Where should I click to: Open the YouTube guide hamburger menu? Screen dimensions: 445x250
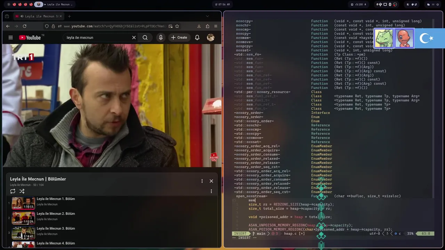(x=10, y=37)
